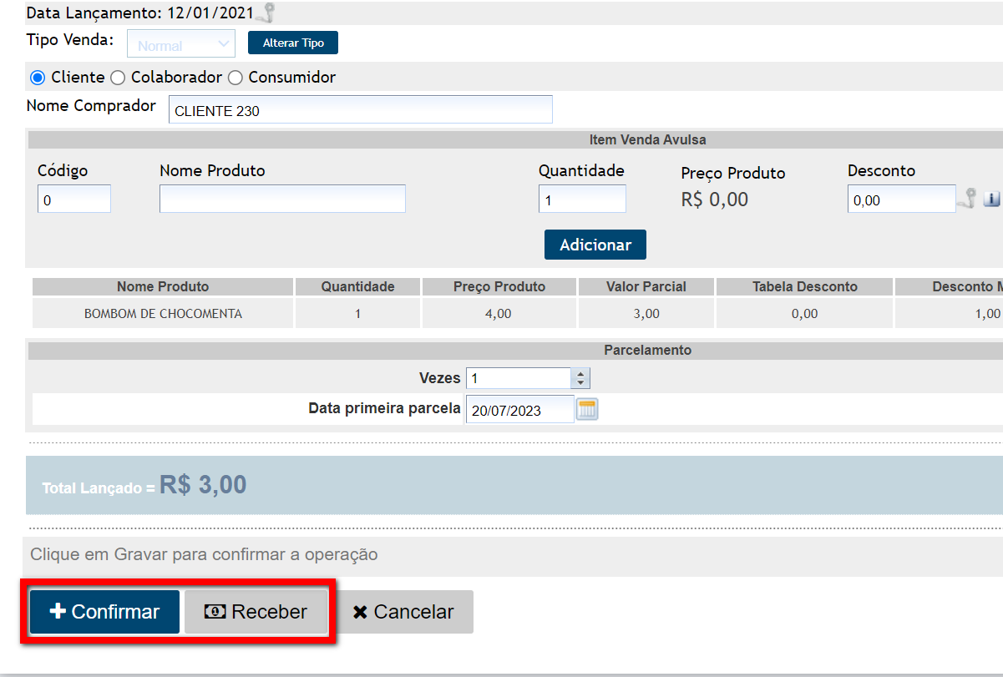Viewport: 1003px width, 677px height.
Task: Increase Vezes with the up arrow
Action: [x=580, y=373]
